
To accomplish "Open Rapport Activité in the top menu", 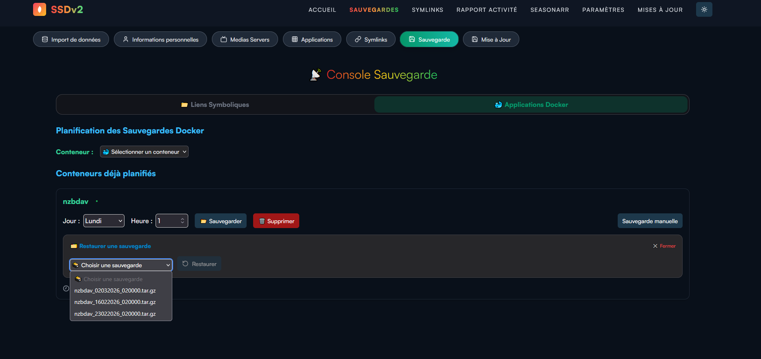I will pyautogui.click(x=487, y=10).
